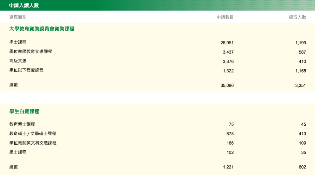Select the 教育碩士 / 文學碩士課程 row label
Image resolution: width=315 pixels, height=175 pixels.
33,134
